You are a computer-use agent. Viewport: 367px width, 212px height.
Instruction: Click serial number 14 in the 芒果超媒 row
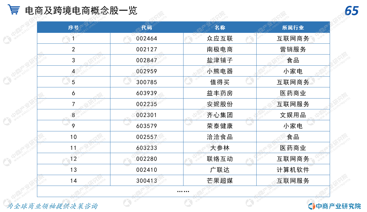(73, 181)
